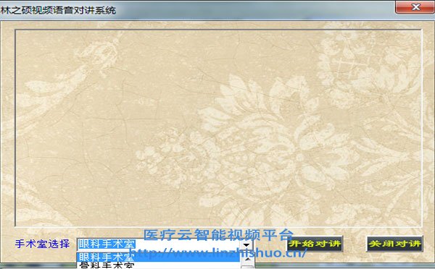The height and width of the screenshot is (269, 435).
Task: Click the black triangle icon of the combo box
Action: point(246,245)
